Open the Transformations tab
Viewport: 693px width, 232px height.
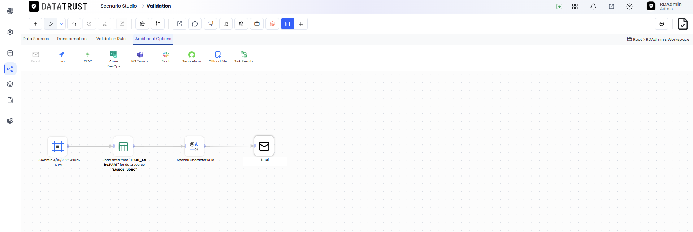click(73, 39)
